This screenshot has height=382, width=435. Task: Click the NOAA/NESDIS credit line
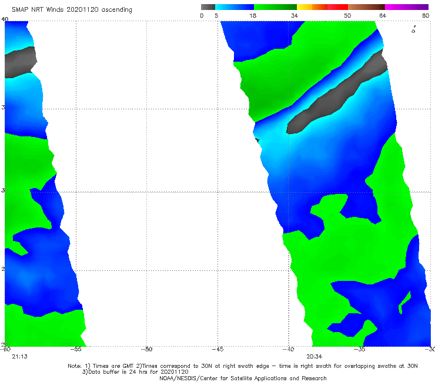click(x=243, y=378)
